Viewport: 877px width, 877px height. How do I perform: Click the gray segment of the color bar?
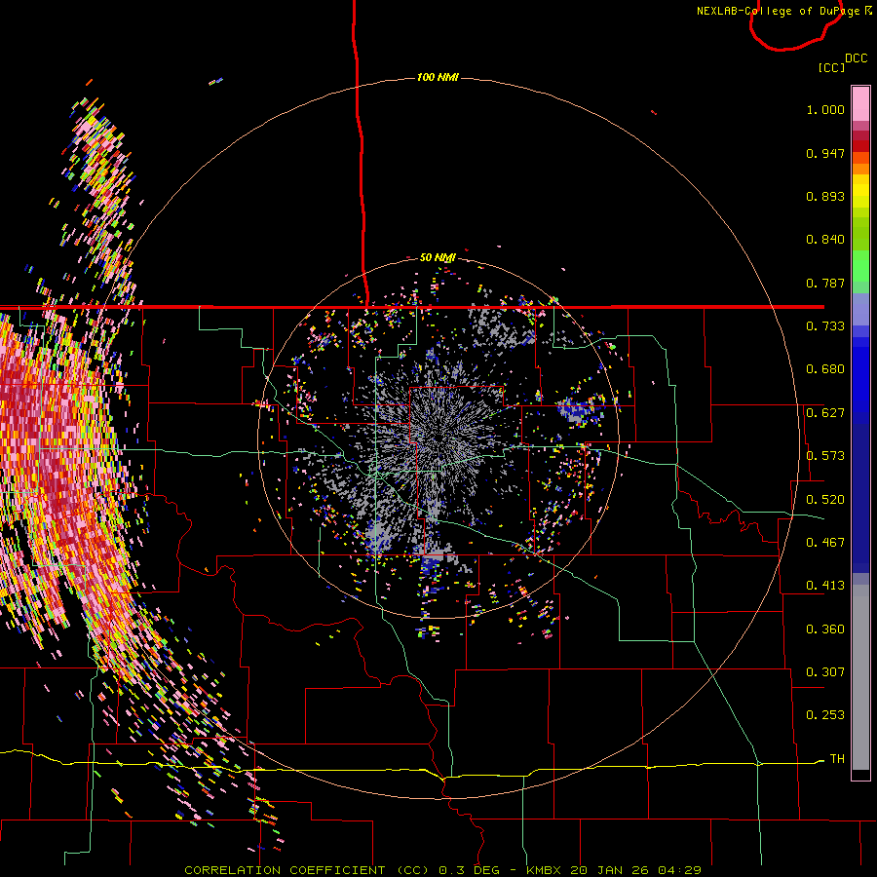[860, 677]
